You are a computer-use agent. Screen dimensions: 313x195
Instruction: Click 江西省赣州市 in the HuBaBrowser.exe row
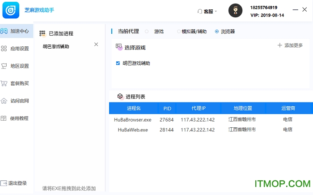click(x=242, y=119)
